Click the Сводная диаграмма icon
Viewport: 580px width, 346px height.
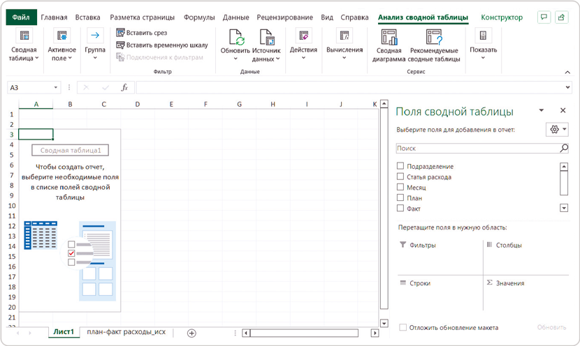point(389,38)
